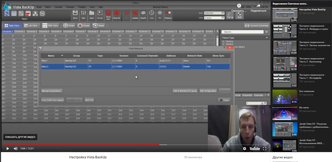Click the FX atom icon

point(159,14)
